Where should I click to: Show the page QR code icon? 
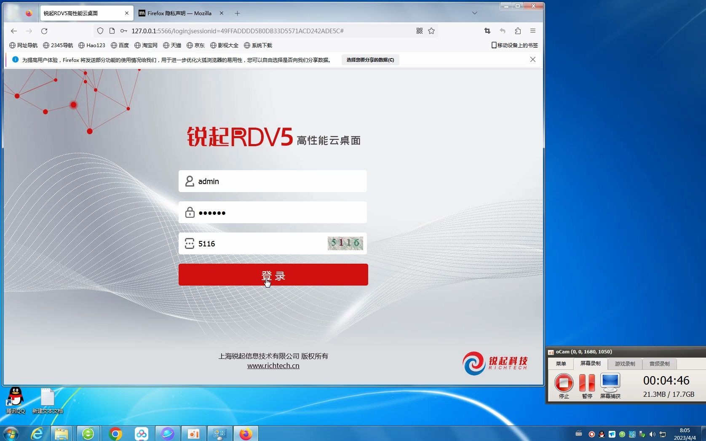(420, 31)
